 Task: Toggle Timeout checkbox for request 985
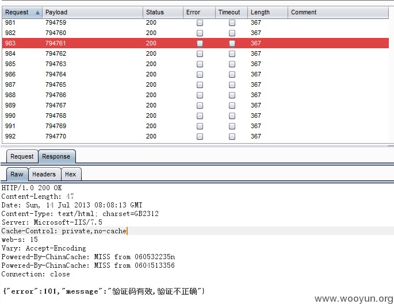232,64
